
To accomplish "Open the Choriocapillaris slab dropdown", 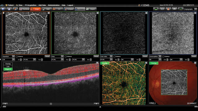I will [x=155, y=56].
